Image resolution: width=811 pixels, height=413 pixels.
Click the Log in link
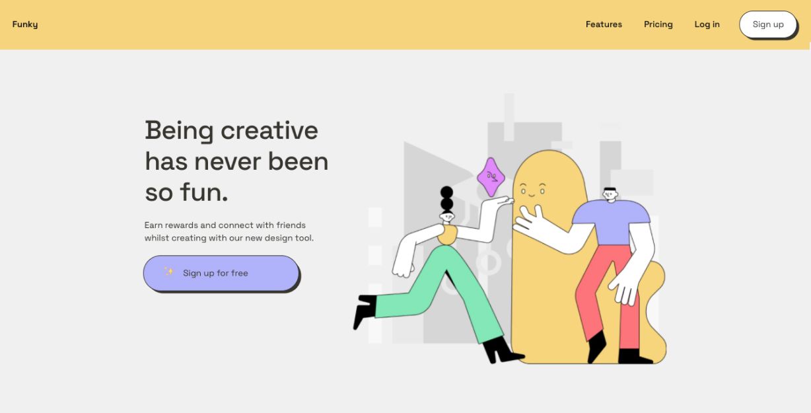[x=707, y=24]
